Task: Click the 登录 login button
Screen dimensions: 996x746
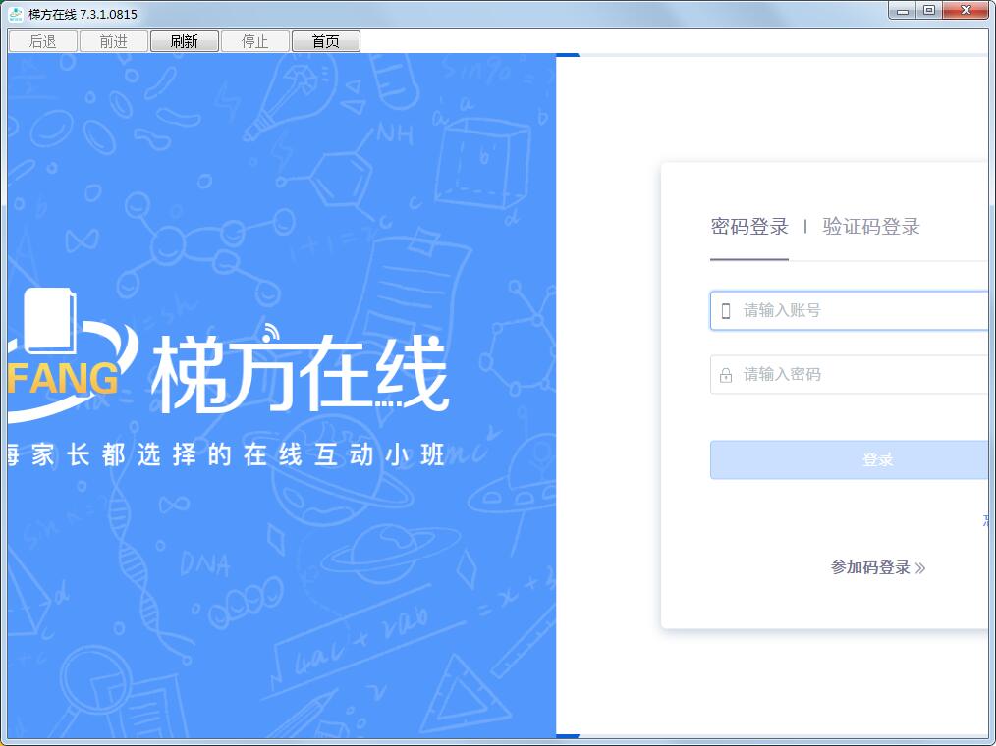Action: pyautogui.click(x=877, y=459)
